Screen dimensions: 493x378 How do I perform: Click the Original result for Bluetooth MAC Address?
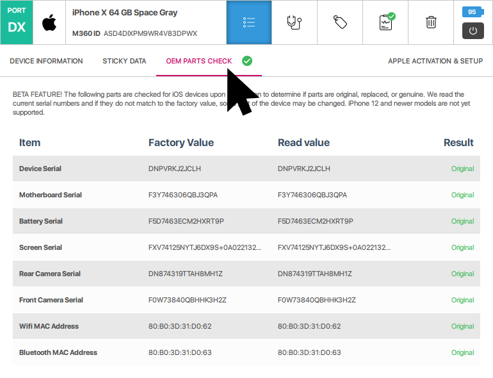pyautogui.click(x=462, y=352)
